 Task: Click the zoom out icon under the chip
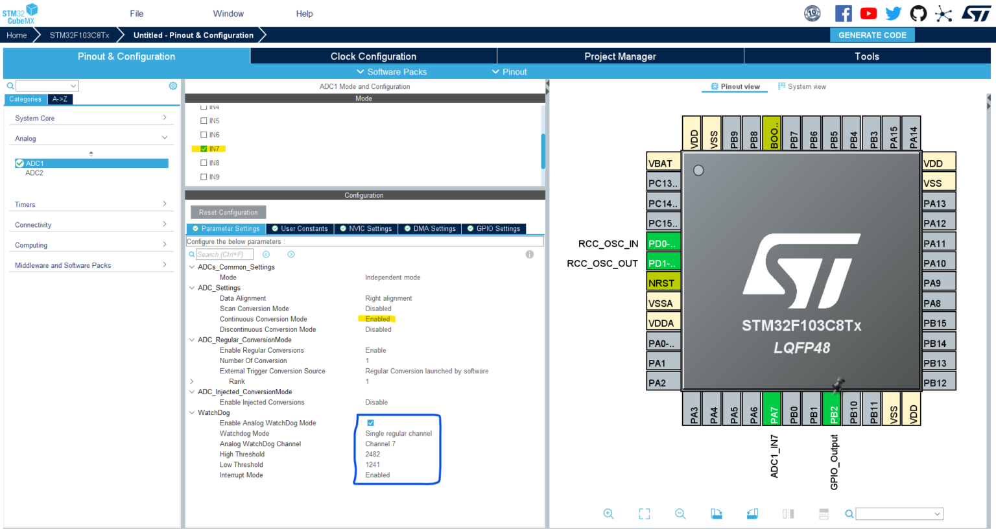pos(680,513)
